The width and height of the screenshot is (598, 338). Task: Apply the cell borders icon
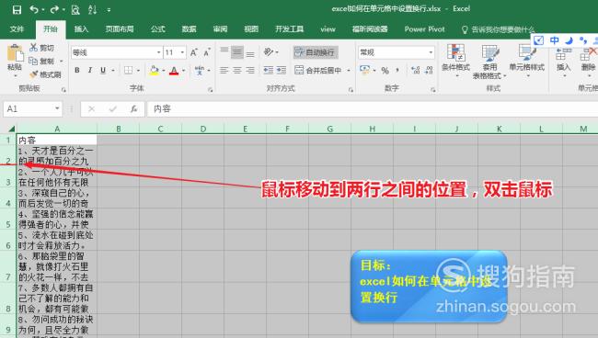[129, 70]
